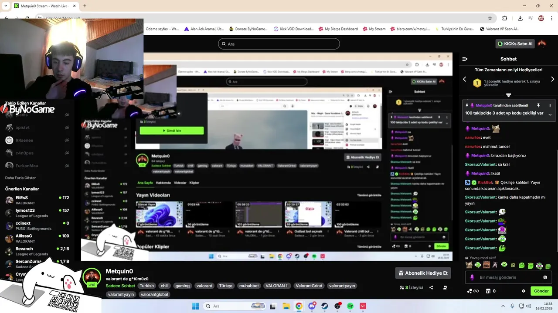Buy KICKs via KICKs Satın Al
This screenshot has height=313, width=558.
point(515,43)
